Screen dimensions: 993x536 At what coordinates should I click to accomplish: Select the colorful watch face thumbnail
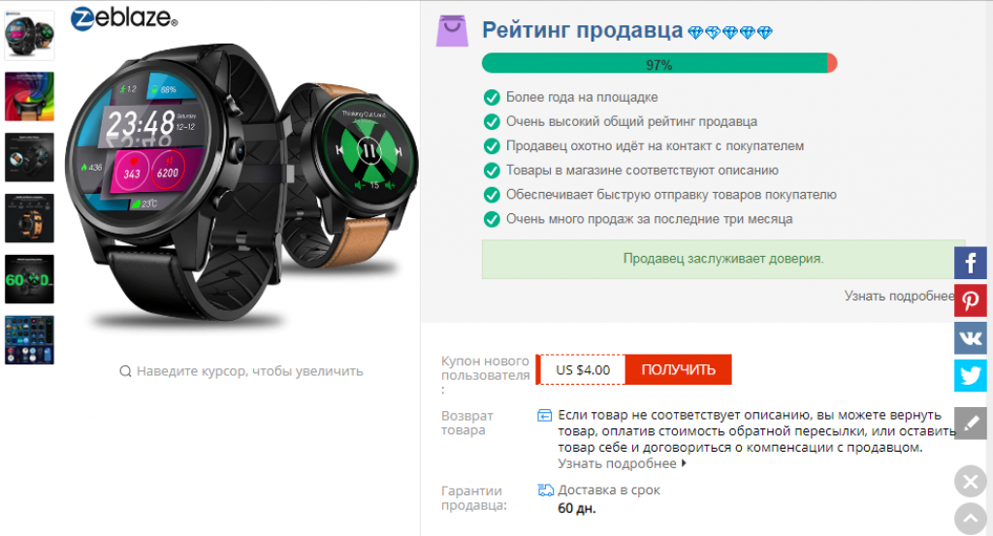(x=29, y=96)
